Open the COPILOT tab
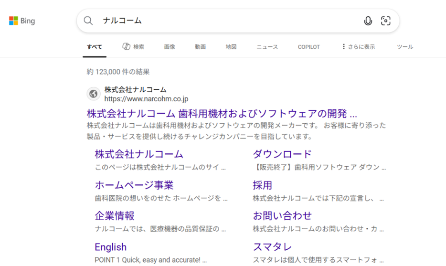This screenshot has width=446, height=266. coord(309,47)
